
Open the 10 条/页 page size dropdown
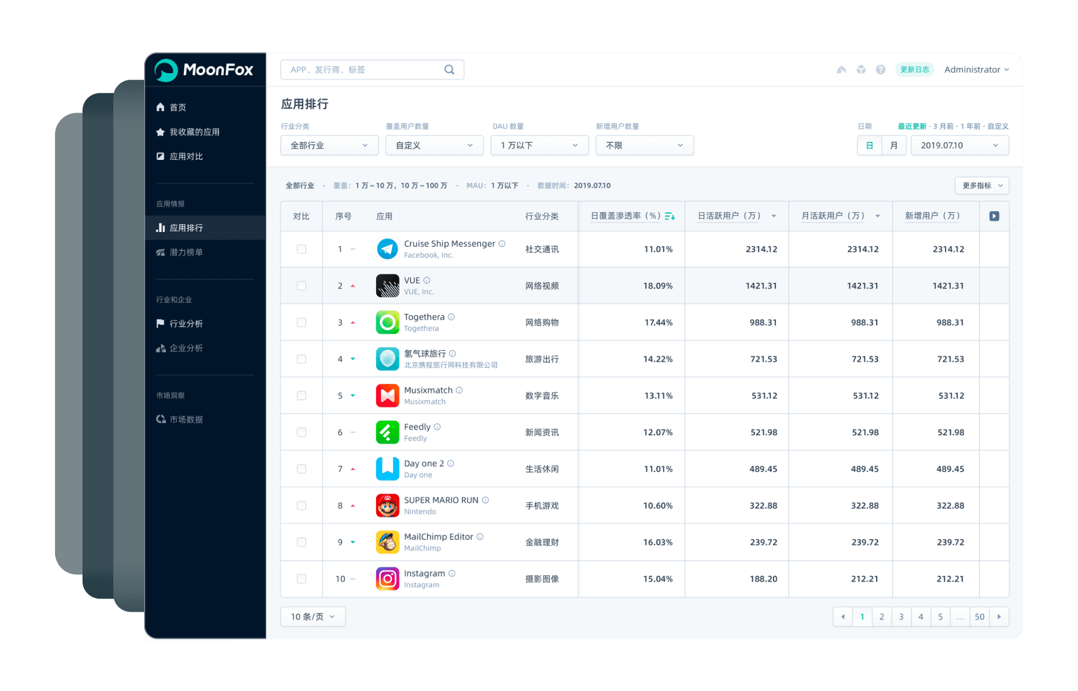tap(312, 617)
